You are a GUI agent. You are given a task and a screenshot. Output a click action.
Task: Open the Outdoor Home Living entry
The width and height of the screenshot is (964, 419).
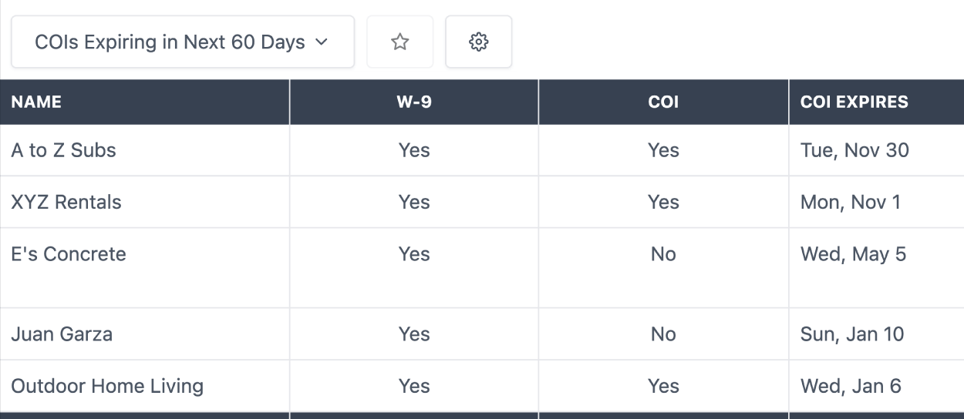point(107,386)
